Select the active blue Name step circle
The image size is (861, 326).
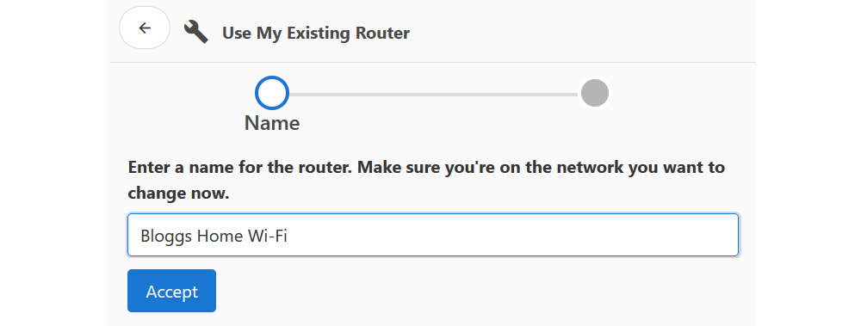[x=272, y=93]
